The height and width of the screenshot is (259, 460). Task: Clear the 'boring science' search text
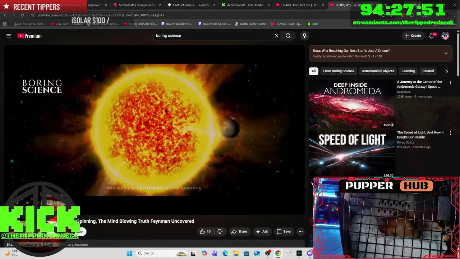point(277,36)
